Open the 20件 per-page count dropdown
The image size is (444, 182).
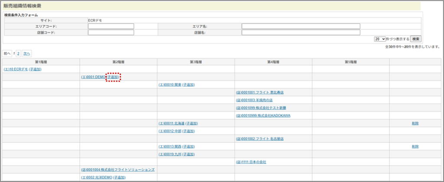point(380,39)
